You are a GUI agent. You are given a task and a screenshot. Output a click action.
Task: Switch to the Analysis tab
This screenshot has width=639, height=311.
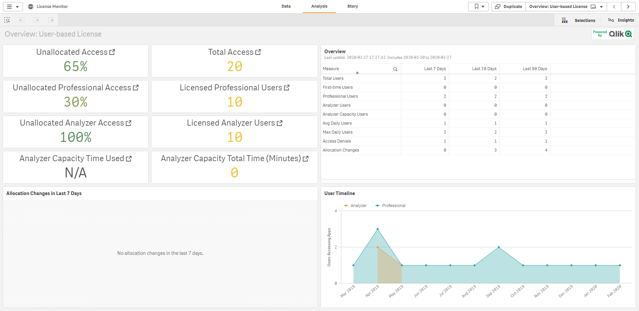319,6
